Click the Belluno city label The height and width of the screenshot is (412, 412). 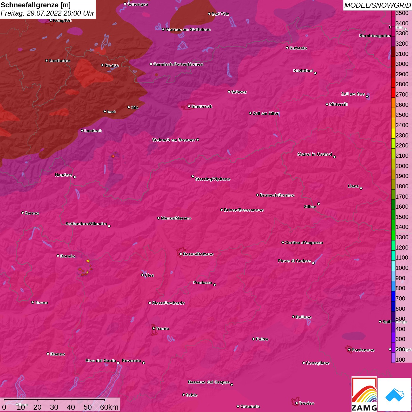coord(303,317)
